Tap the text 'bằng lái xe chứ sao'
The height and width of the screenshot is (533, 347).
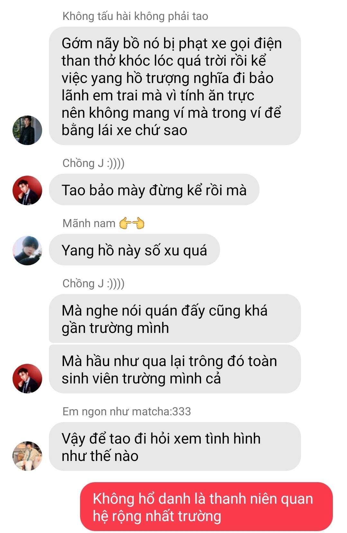point(124,130)
